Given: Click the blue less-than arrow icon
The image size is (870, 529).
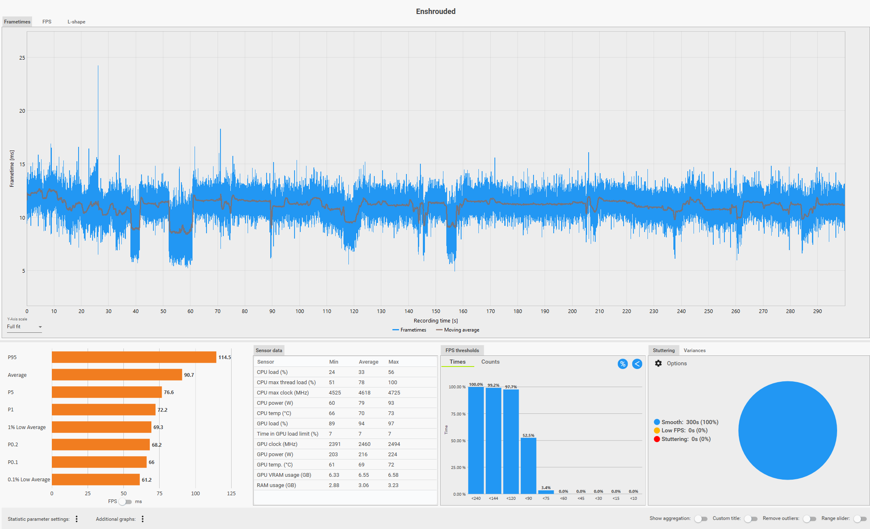Looking at the screenshot, I should click(637, 364).
